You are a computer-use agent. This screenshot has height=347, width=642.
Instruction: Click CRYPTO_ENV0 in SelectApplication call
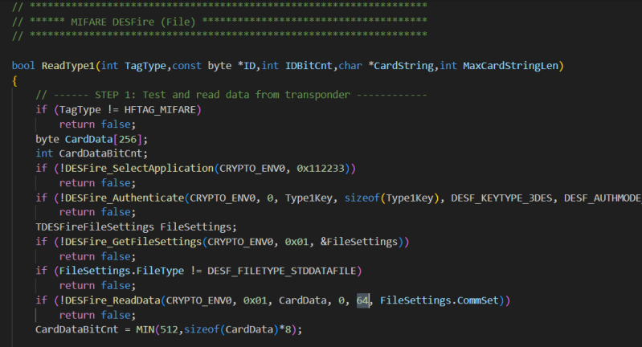[252, 168]
